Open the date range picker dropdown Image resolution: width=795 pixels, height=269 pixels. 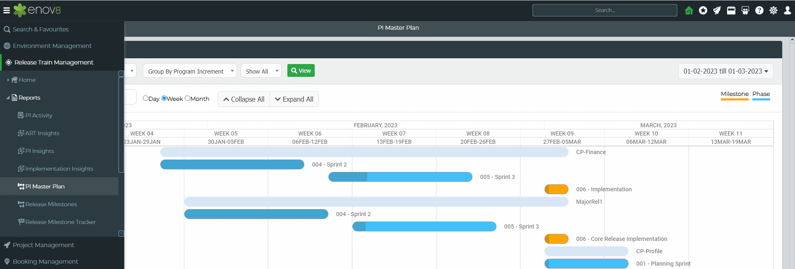725,71
